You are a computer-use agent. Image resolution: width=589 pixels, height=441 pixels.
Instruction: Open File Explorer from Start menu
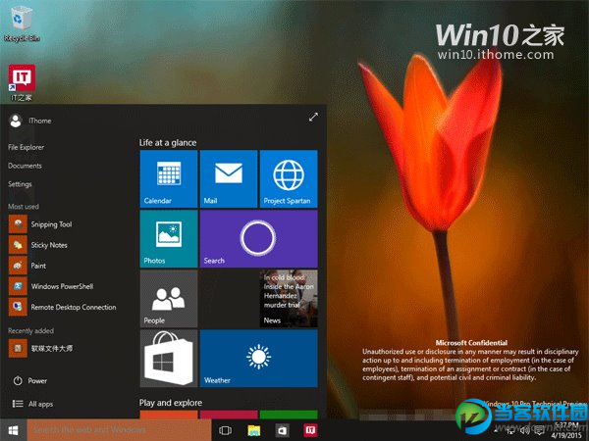click(x=27, y=147)
